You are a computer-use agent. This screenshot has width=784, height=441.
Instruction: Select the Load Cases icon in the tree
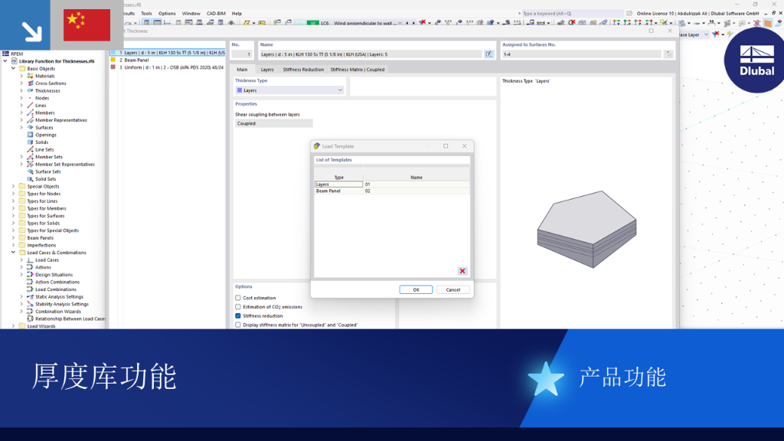click(30, 260)
